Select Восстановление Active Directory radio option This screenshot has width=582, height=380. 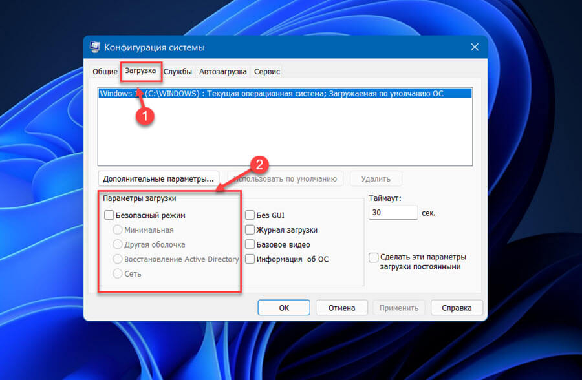point(117,259)
